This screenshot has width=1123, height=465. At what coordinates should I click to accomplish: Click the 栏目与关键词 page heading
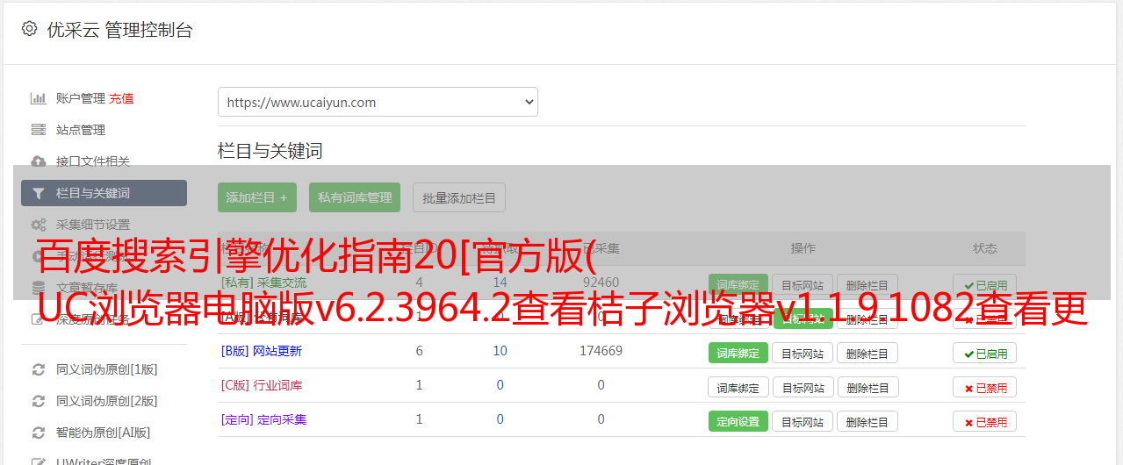pyautogui.click(x=270, y=151)
